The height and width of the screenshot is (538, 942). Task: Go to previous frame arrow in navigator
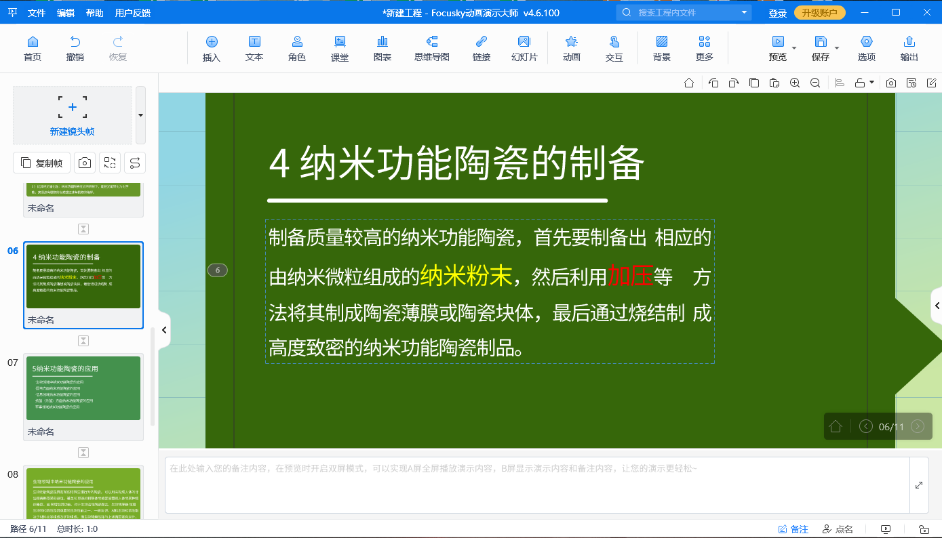[866, 426]
